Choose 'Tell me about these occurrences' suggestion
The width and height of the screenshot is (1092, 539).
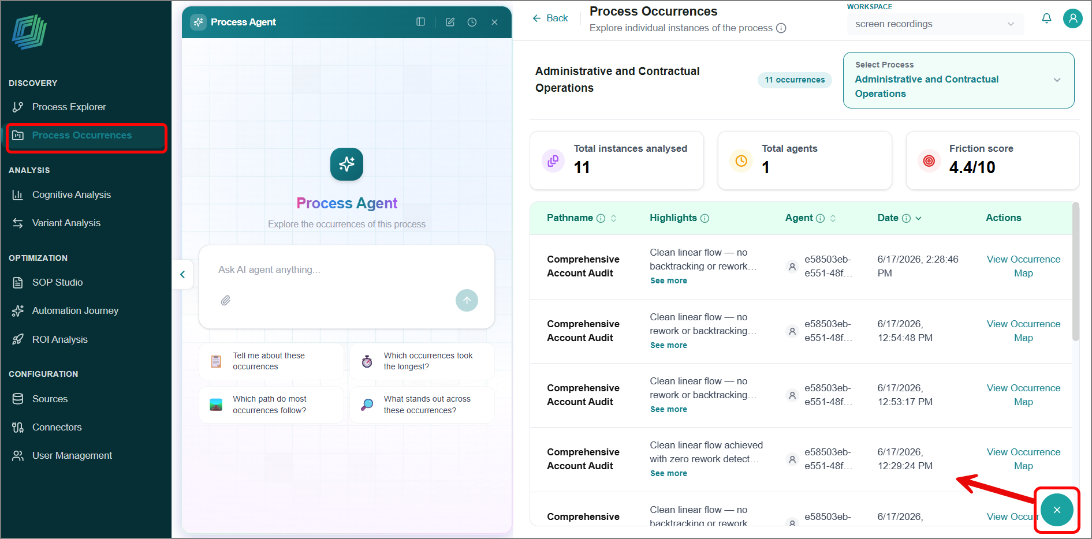pos(271,361)
